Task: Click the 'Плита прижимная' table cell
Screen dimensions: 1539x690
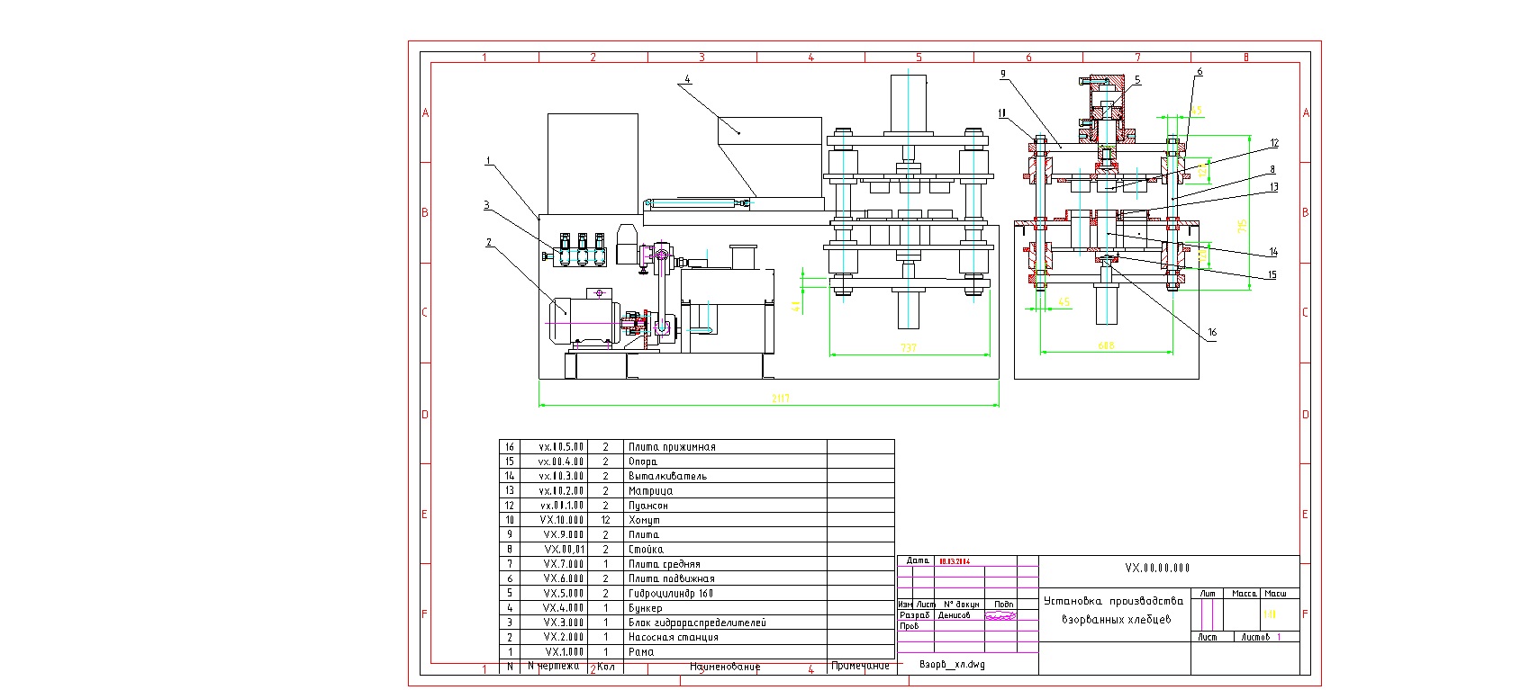Action: [672, 447]
